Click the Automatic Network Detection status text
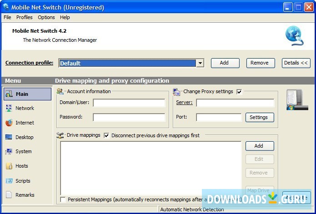The image size is (316, 214). click(x=192, y=209)
